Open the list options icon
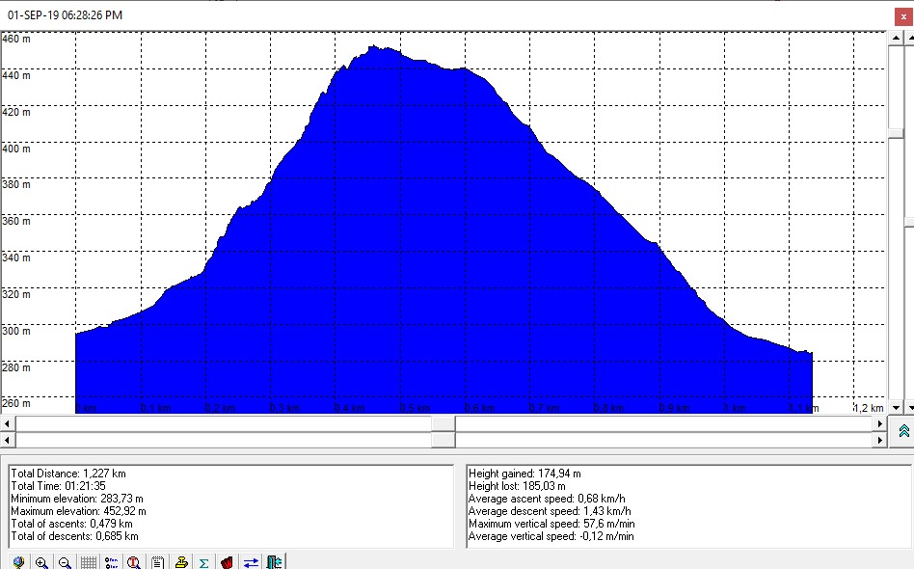The height and width of the screenshot is (569, 914). pyautogui.click(x=111, y=562)
